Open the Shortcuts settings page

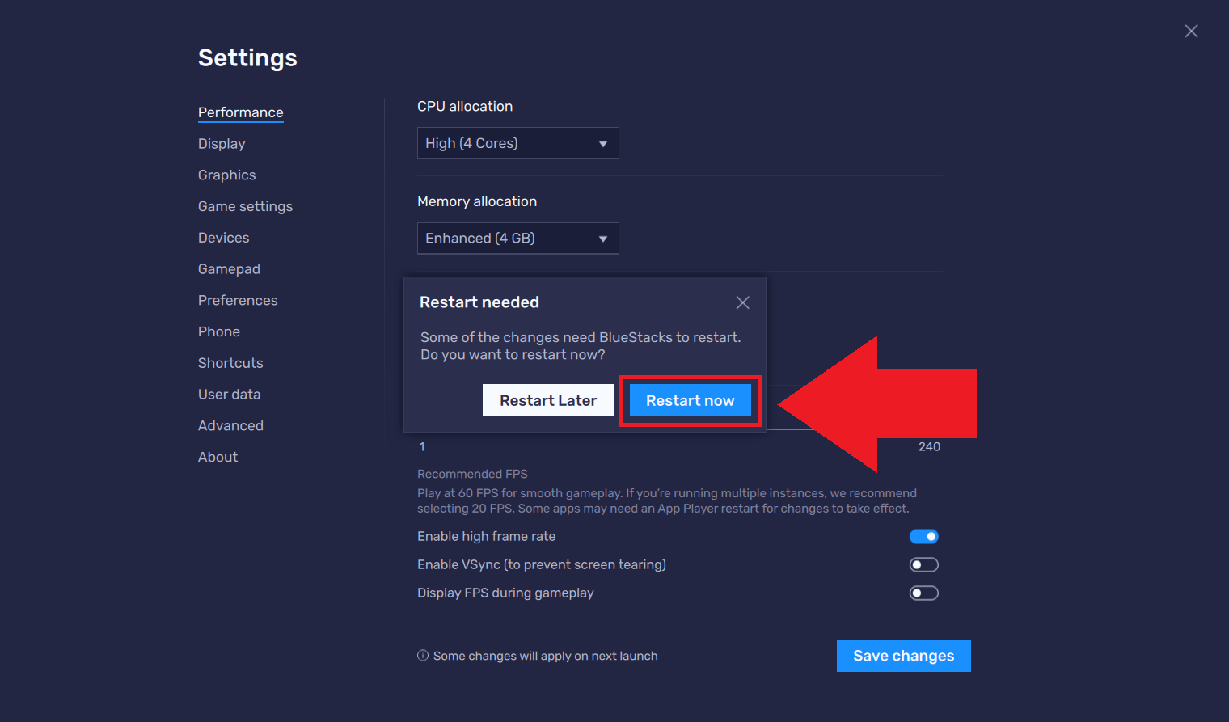[230, 363]
